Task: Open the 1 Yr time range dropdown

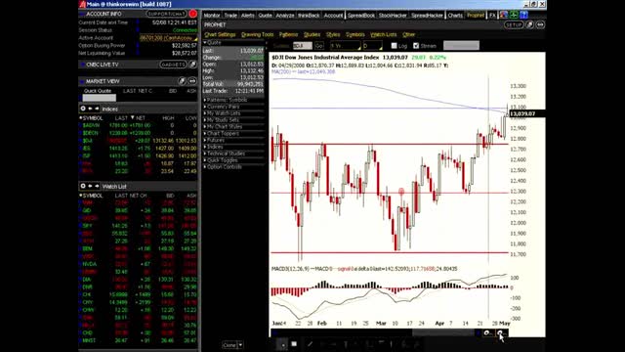Action: pyautogui.click(x=345, y=46)
